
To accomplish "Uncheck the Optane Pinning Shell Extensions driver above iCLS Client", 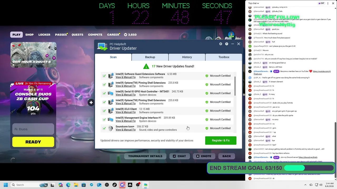I will (x=104, y=102).
